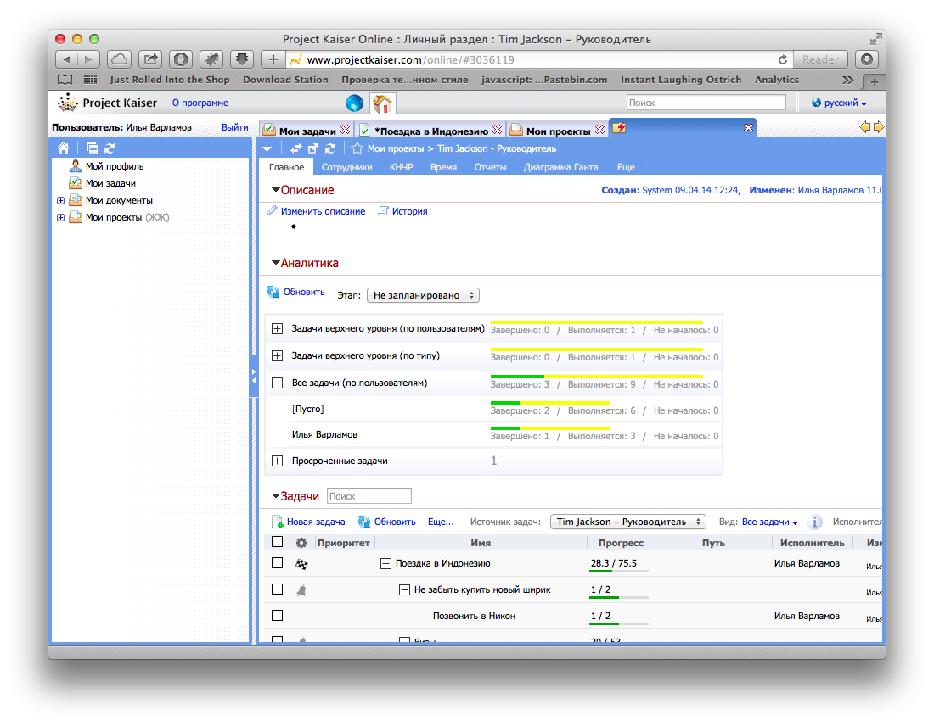Viewport: 934px width, 726px height.
Task: Click the Позвонить в Никон progress bar
Action: (x=618, y=623)
